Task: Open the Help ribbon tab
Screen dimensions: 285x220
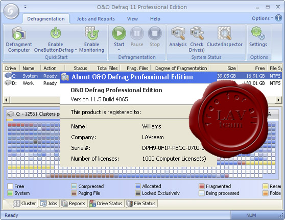Action: 155,19
